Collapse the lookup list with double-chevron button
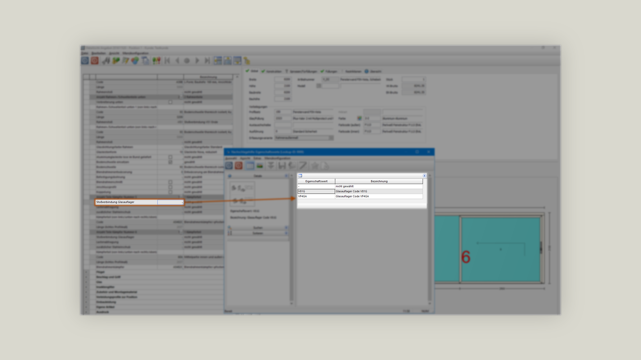 coord(424,176)
